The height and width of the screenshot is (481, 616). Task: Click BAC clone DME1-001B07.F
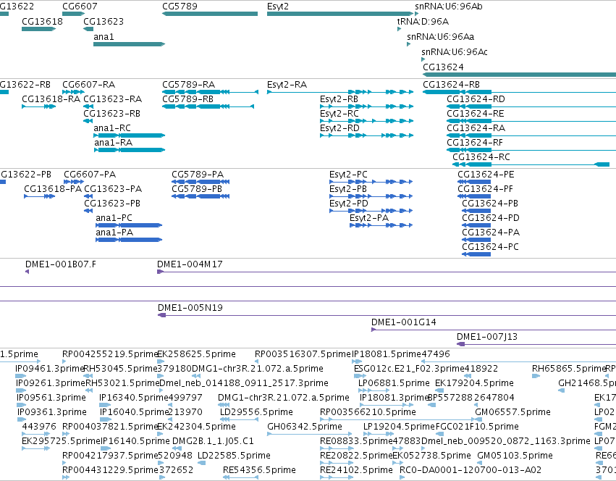point(61,264)
